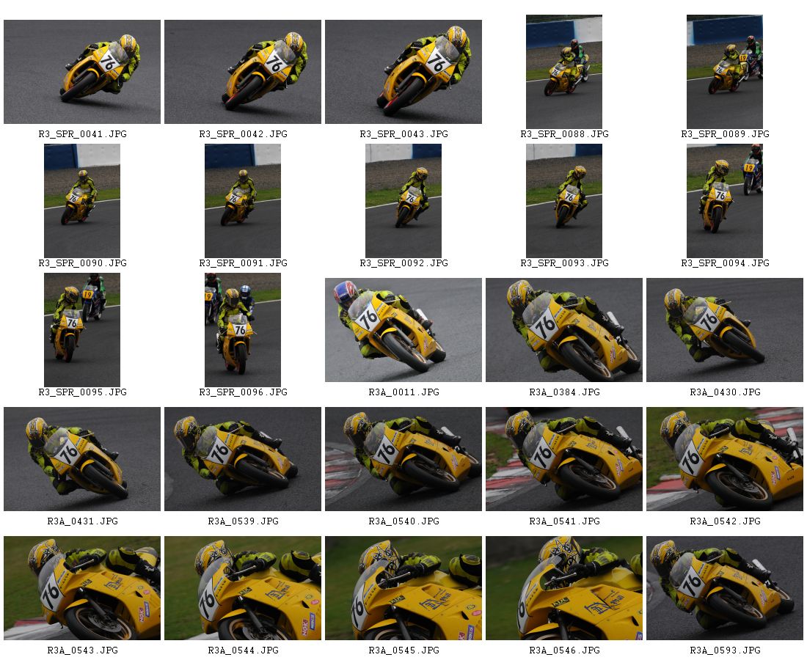The height and width of the screenshot is (660, 807).
Task: Open the R3A_0545.JPG photo
Action: click(x=403, y=588)
